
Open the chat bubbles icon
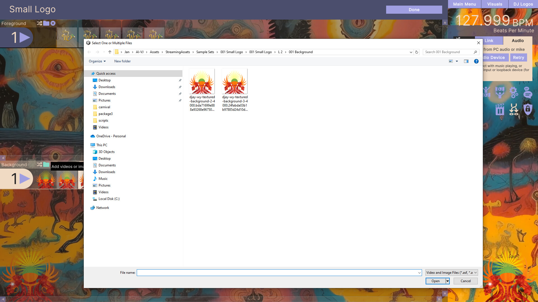tap(528, 93)
